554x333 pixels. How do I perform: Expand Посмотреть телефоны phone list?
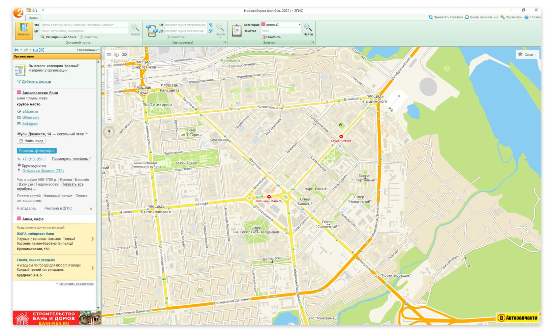[x=71, y=159]
